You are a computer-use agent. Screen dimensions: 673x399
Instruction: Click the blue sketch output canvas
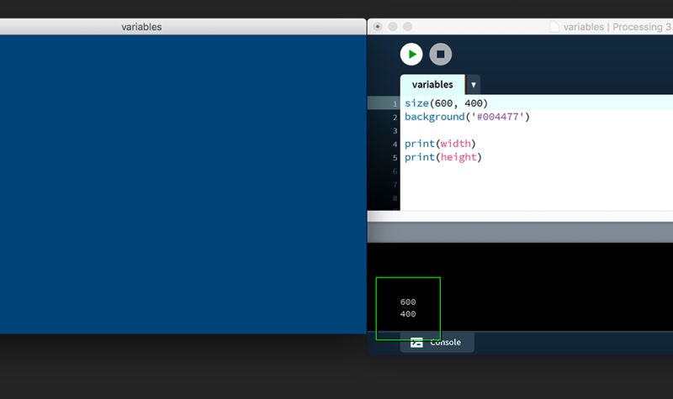(183, 184)
